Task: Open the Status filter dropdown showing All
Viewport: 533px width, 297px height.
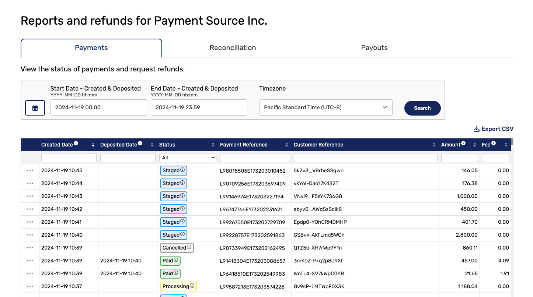Action: tap(188, 158)
